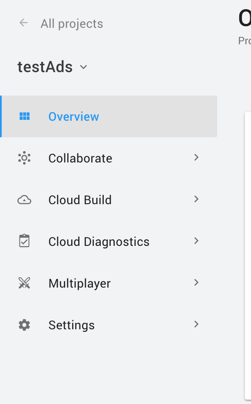Click the Collaborate icon

[x=24, y=158]
